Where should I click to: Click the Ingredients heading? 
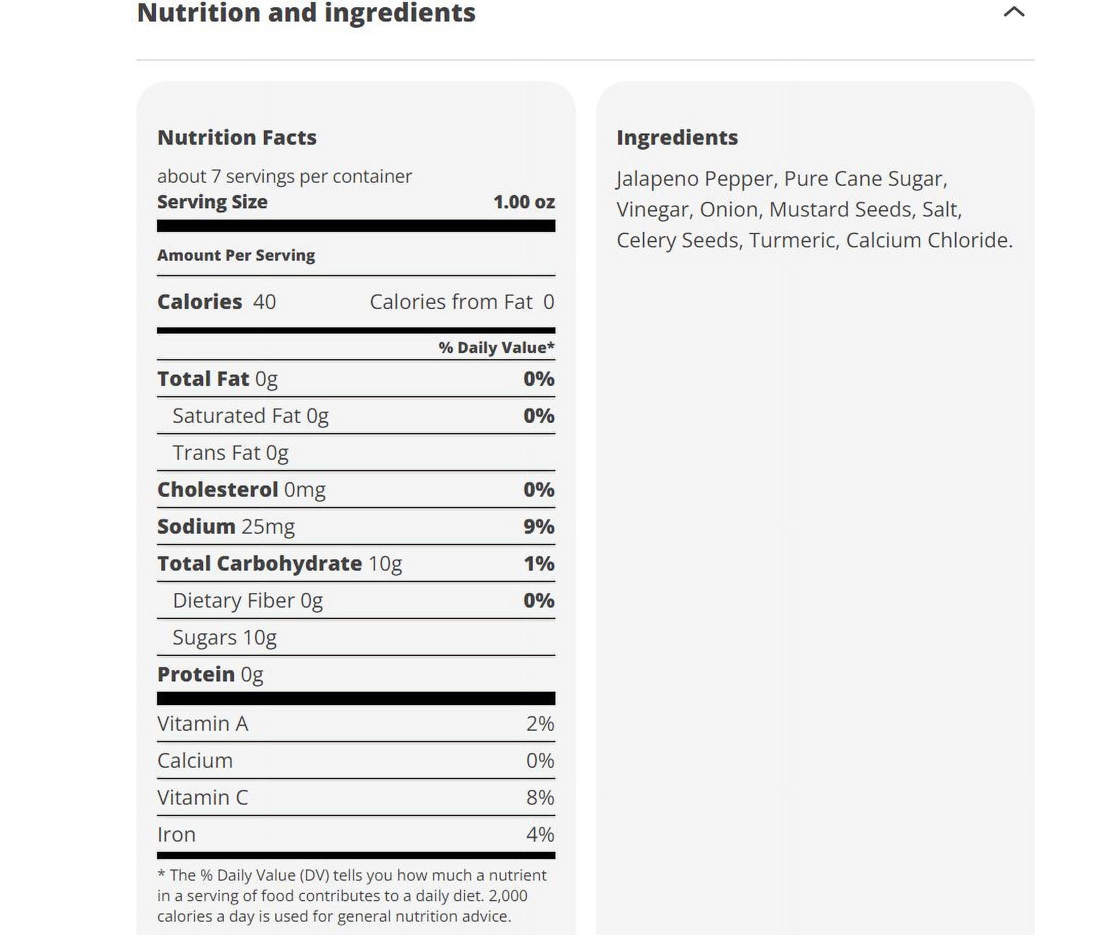pyautogui.click(x=677, y=138)
